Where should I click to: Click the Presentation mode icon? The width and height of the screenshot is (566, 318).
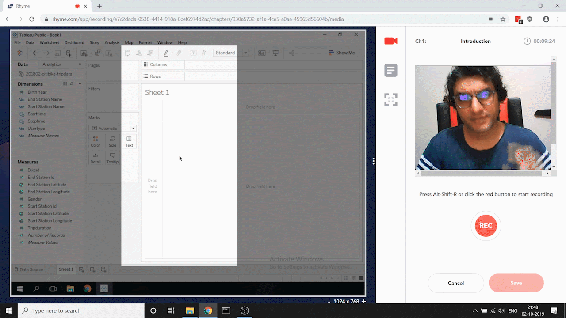coord(275,53)
